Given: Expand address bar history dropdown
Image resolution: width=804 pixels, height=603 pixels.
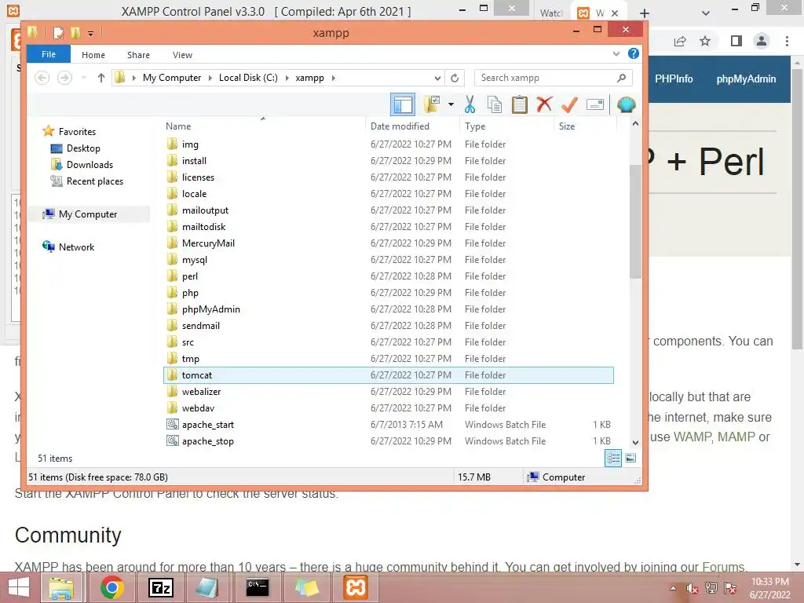Looking at the screenshot, I should click(437, 78).
